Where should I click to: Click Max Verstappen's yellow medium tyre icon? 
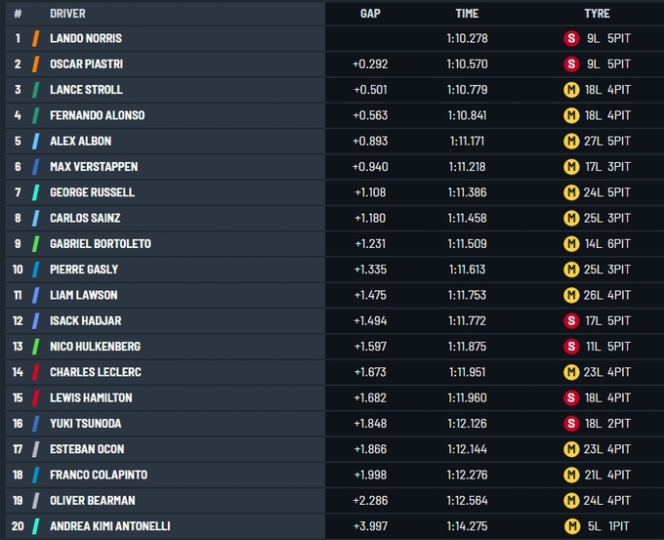coord(571,167)
